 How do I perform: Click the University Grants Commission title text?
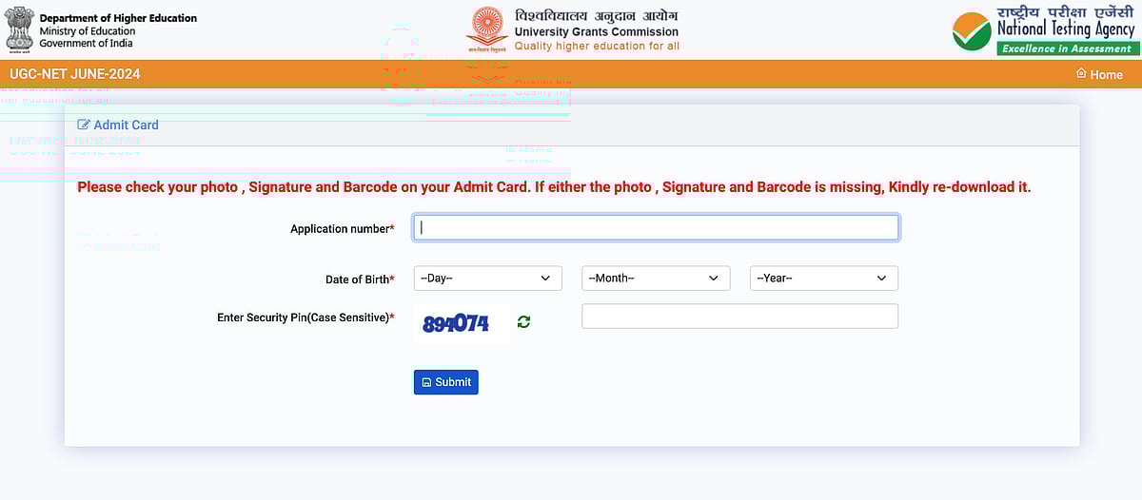coord(597,31)
